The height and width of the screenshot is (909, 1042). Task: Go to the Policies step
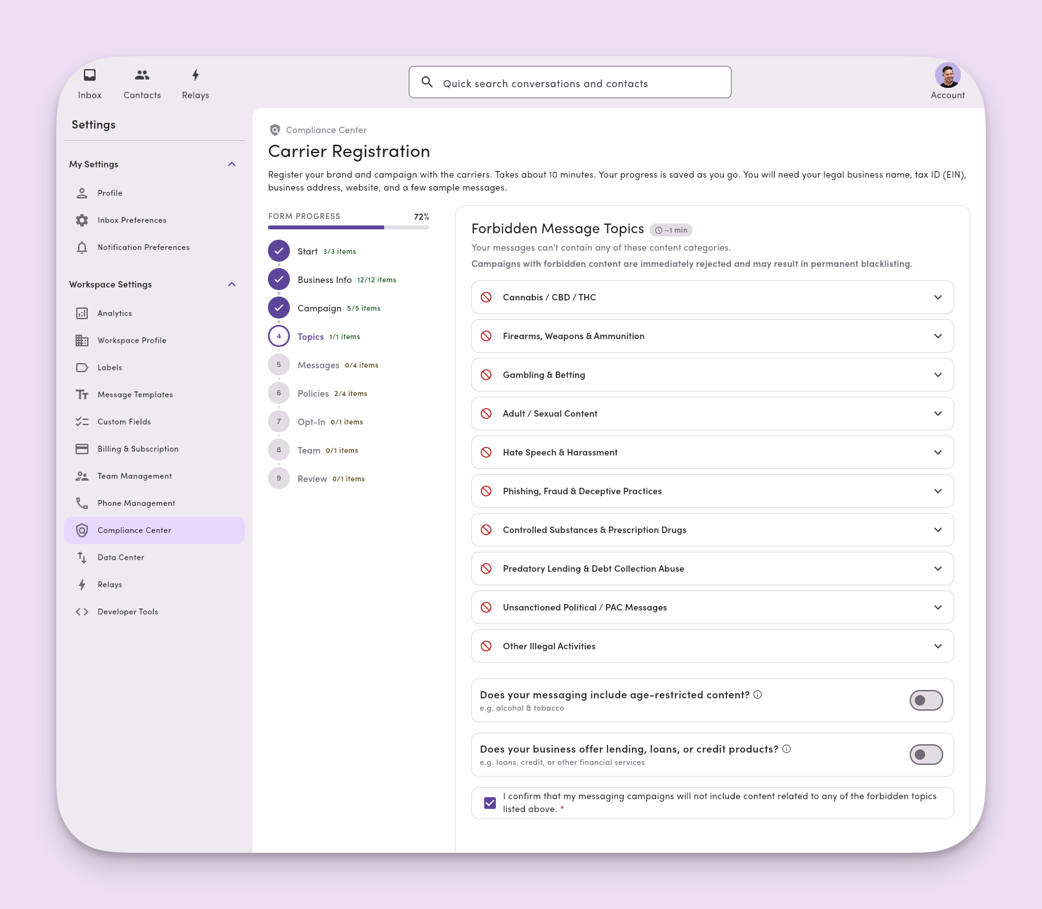coord(318,393)
